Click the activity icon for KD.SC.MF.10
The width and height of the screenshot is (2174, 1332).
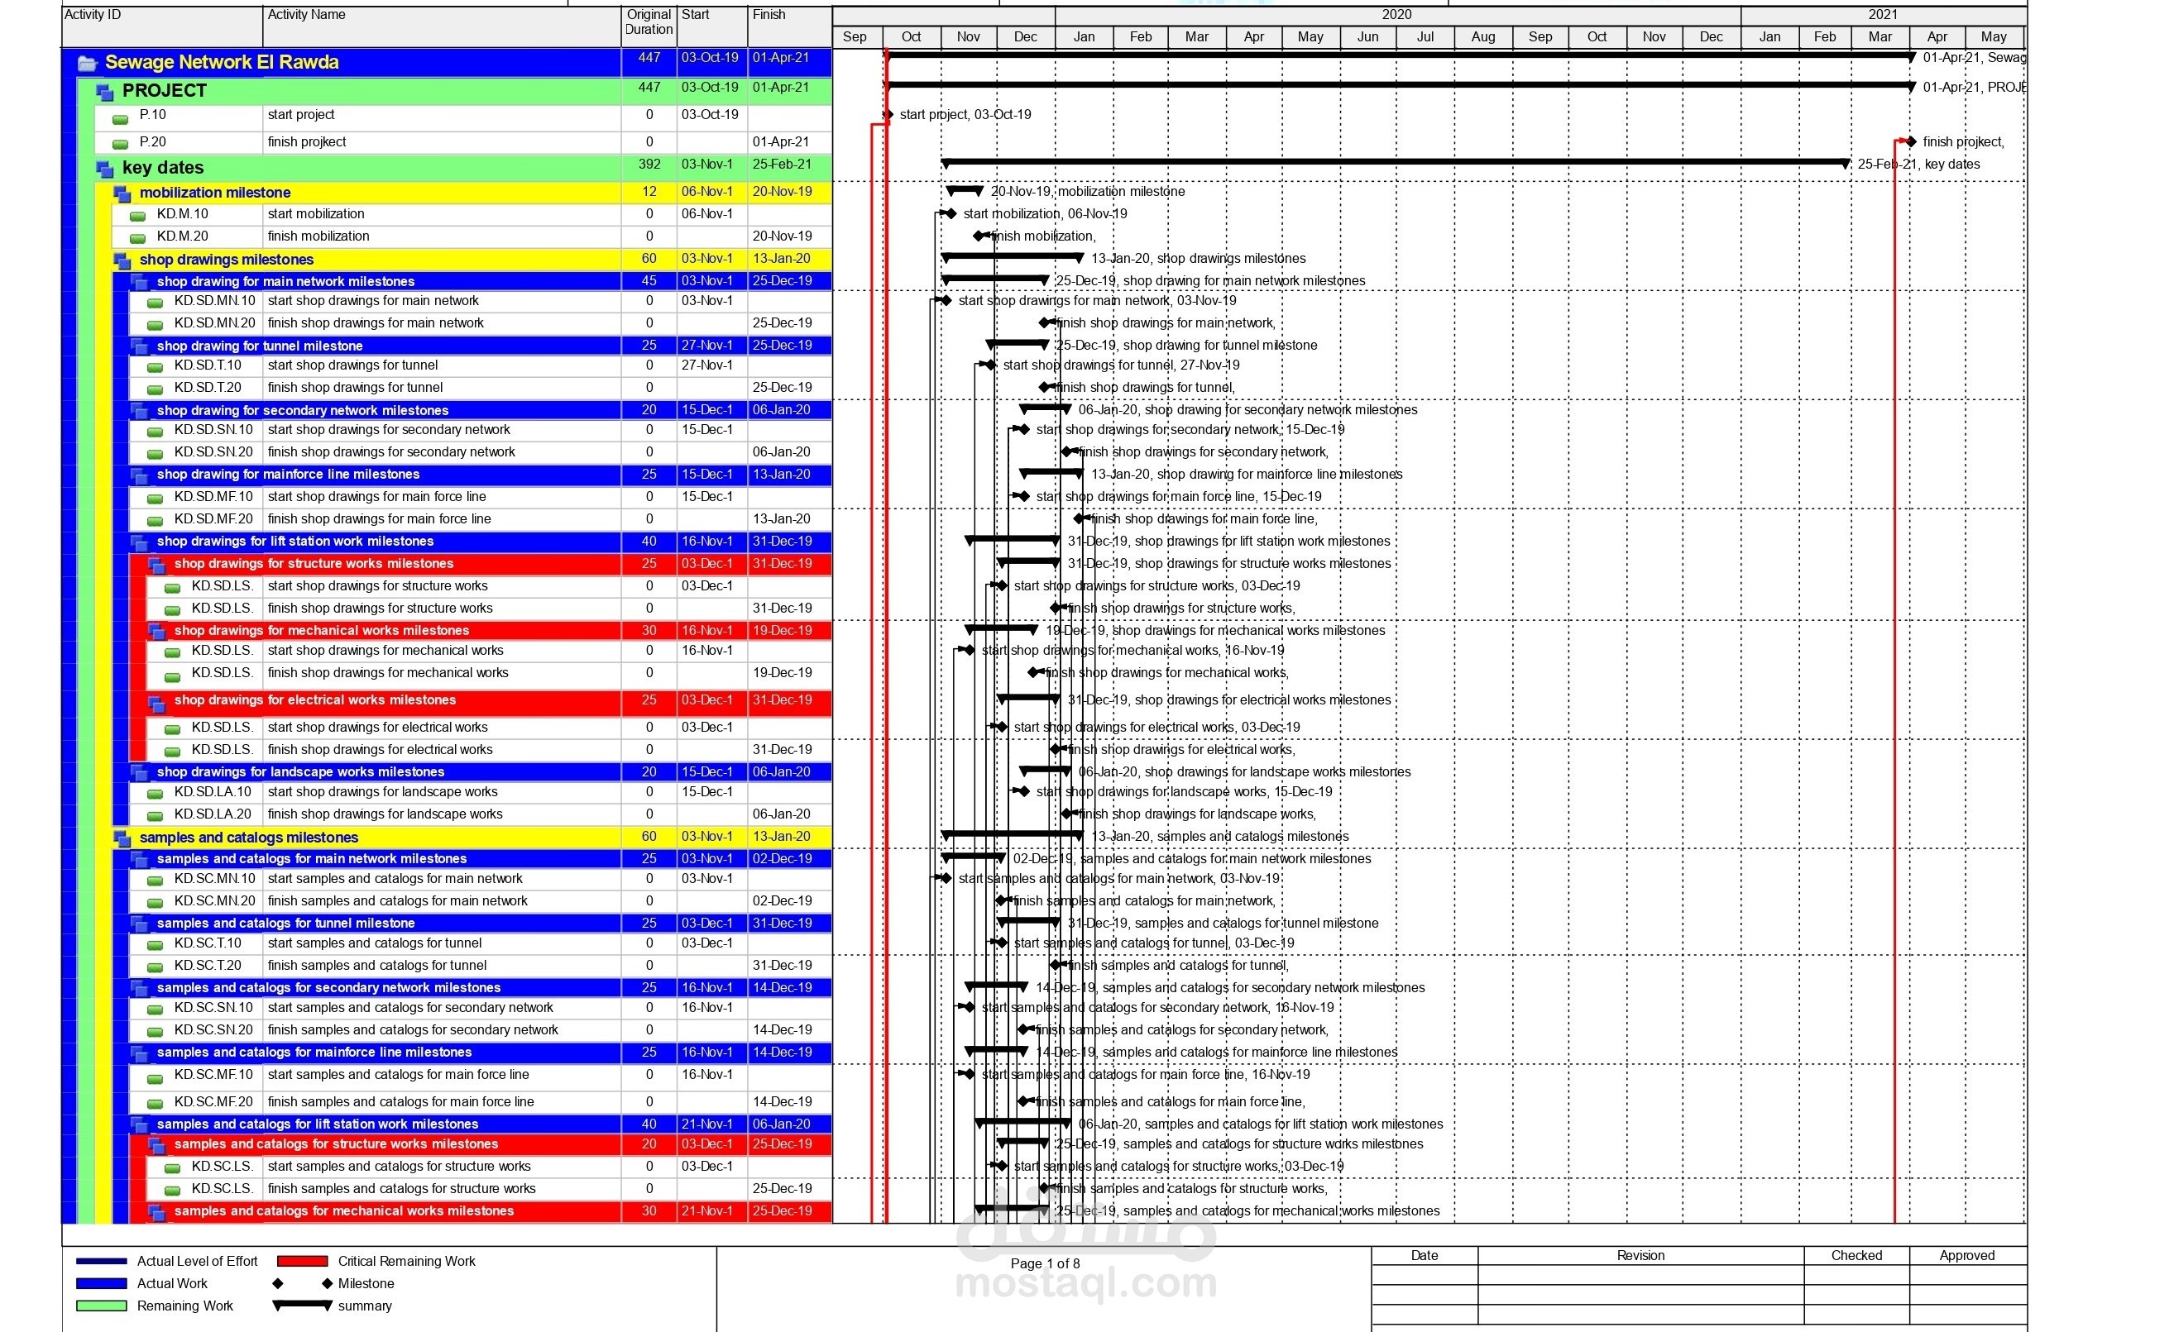pos(156,1078)
